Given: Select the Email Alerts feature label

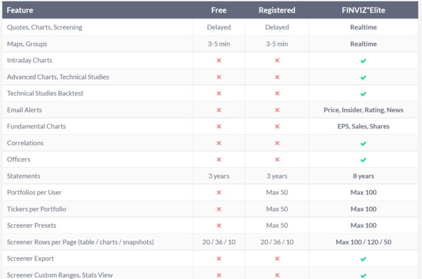Looking at the screenshot, I should (x=24, y=110).
